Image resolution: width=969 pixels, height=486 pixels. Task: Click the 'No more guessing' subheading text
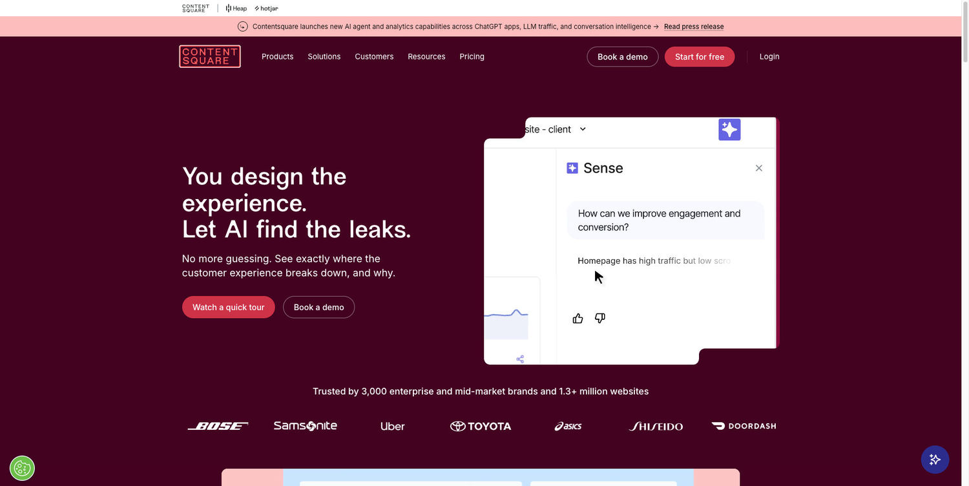289,266
